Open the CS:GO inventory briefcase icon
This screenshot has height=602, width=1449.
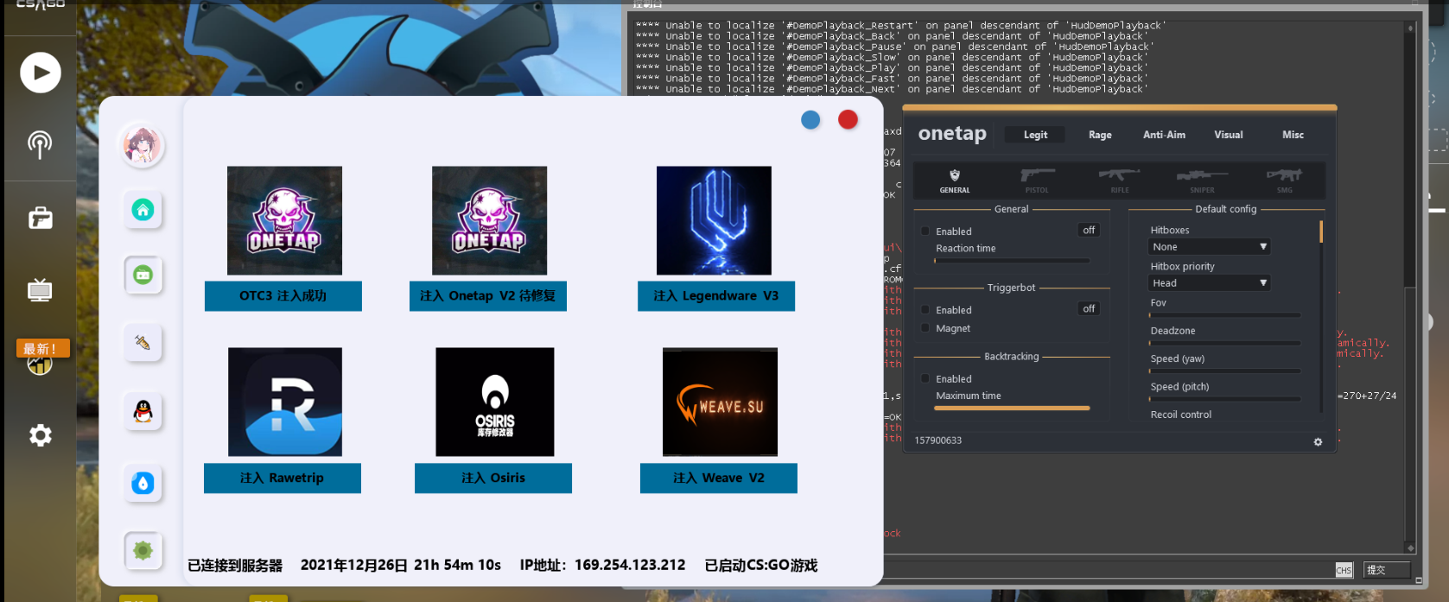click(x=41, y=219)
